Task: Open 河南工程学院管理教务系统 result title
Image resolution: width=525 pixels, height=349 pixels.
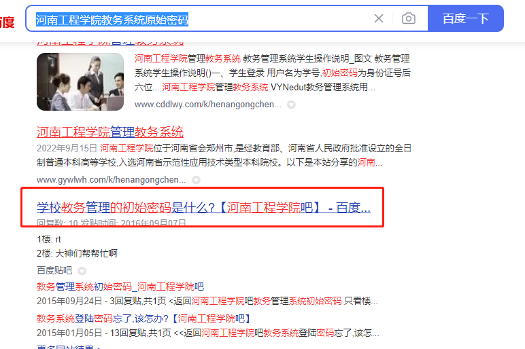Action: pos(109,132)
